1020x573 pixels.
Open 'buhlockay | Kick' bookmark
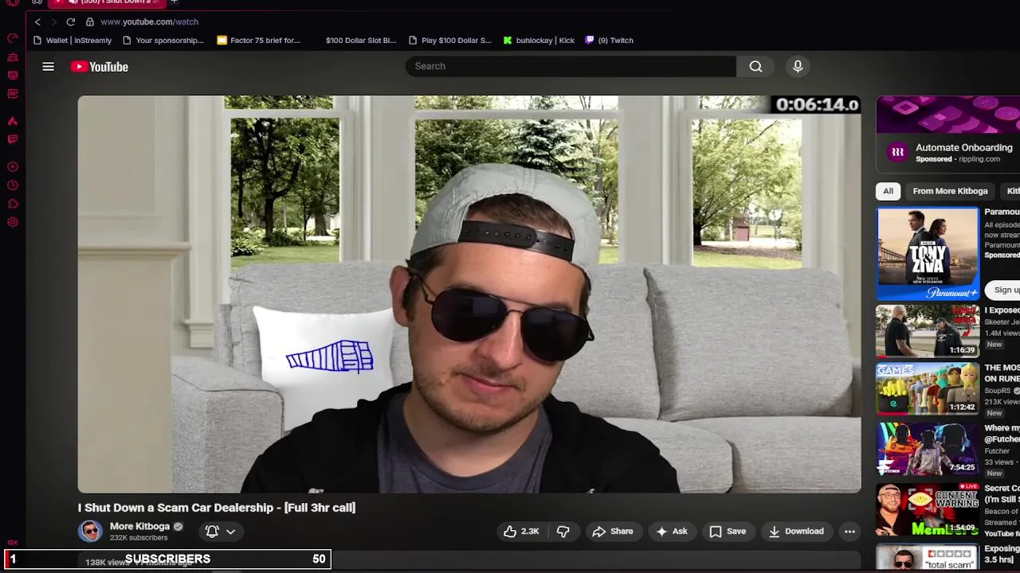coord(539,41)
